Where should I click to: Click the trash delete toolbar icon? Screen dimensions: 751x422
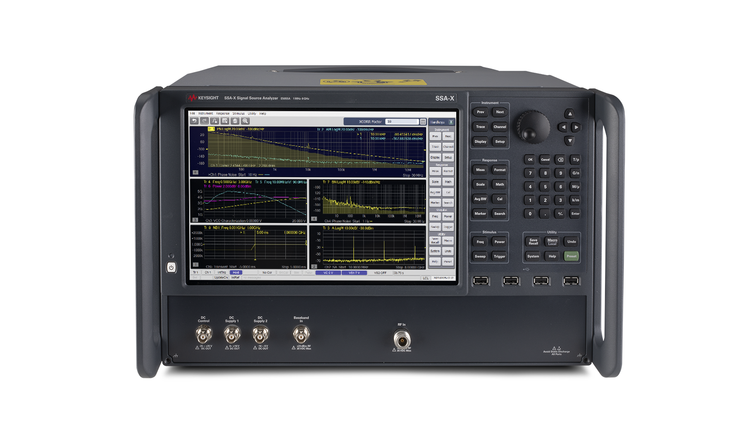pos(235,121)
